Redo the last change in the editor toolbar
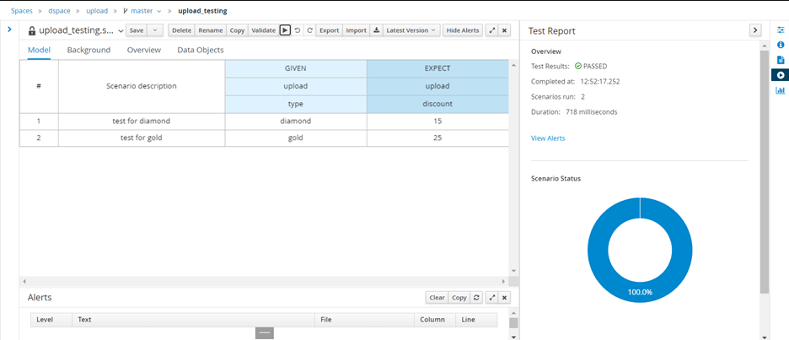 pyautogui.click(x=310, y=30)
